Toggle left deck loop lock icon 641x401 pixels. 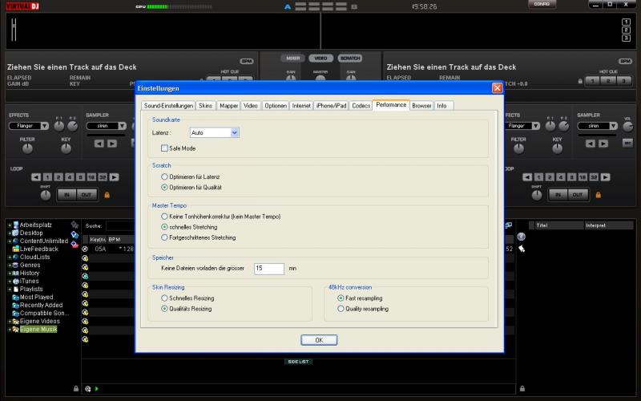point(107,195)
